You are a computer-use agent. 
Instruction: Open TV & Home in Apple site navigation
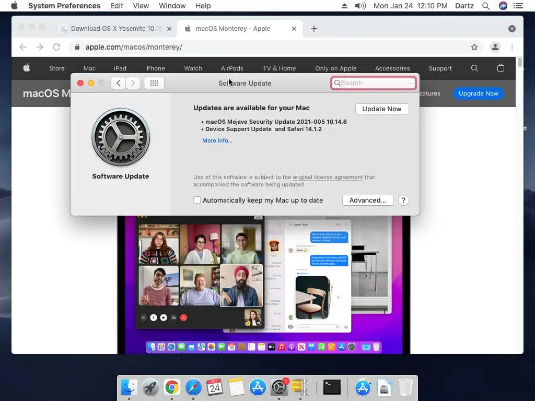coord(280,68)
